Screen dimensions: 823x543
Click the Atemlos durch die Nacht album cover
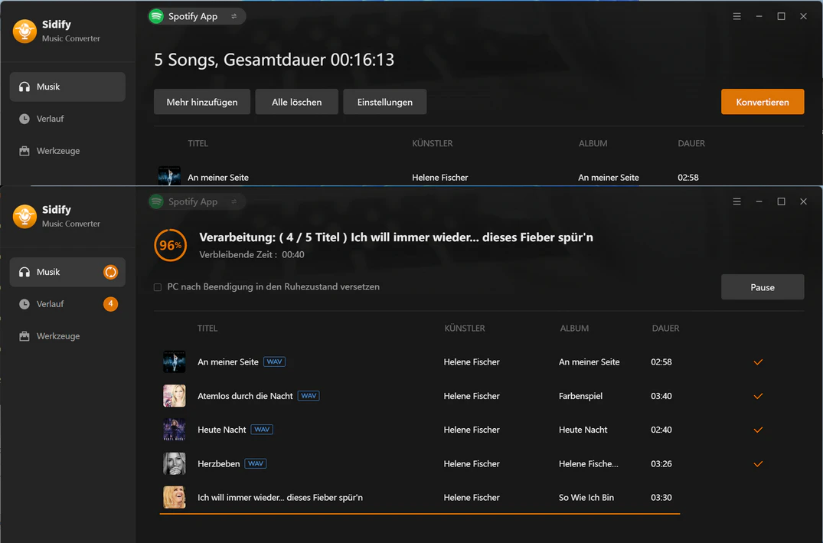175,396
